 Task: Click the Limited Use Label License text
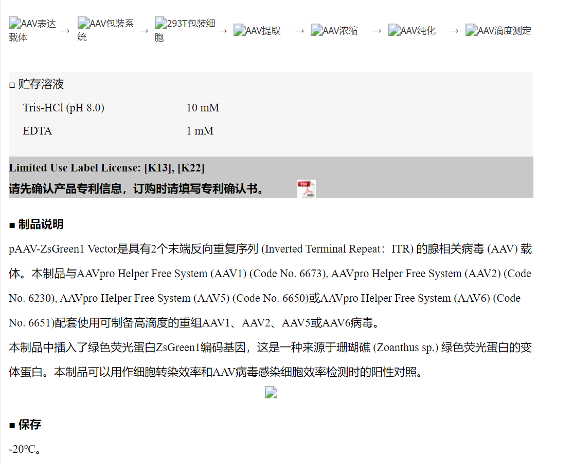click(x=75, y=168)
